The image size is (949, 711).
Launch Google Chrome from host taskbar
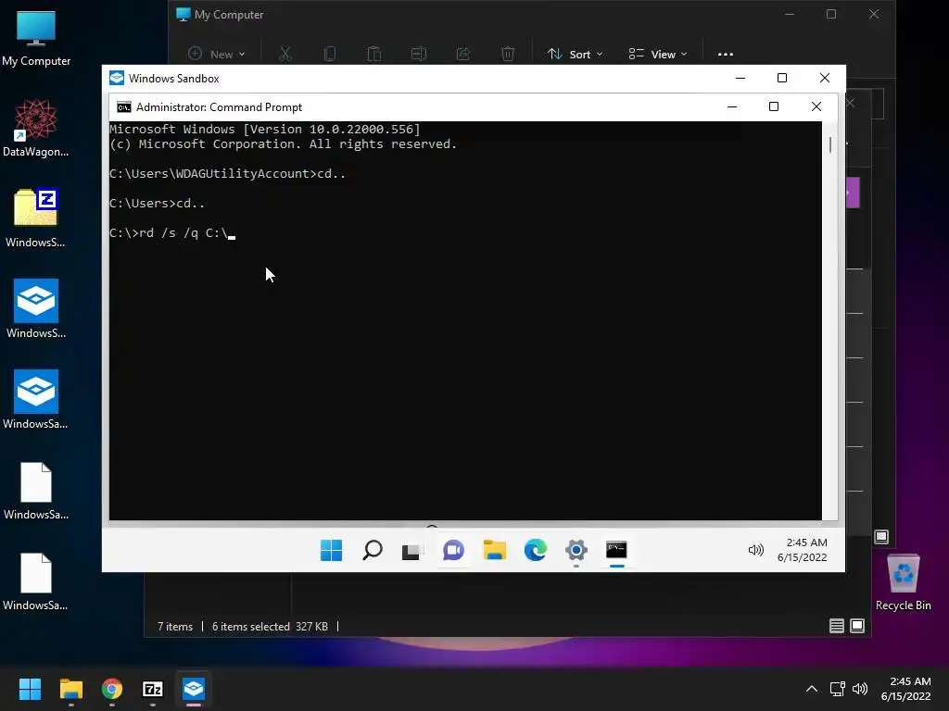tap(112, 689)
